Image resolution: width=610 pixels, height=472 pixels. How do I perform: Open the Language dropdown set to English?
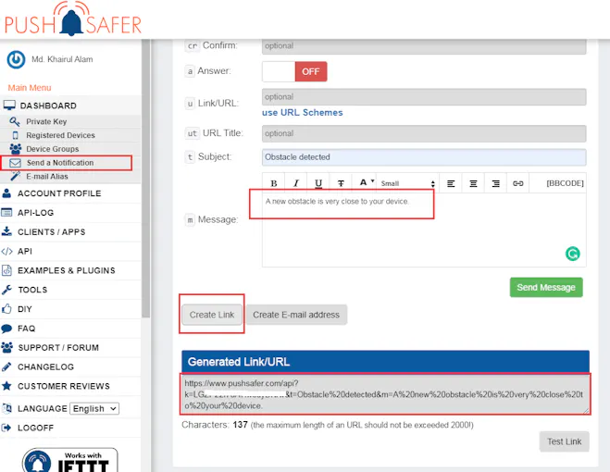click(94, 408)
